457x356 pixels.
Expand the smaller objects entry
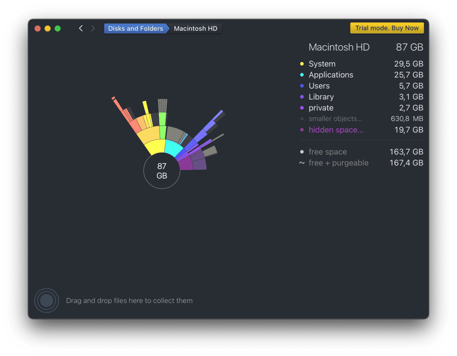coord(335,119)
